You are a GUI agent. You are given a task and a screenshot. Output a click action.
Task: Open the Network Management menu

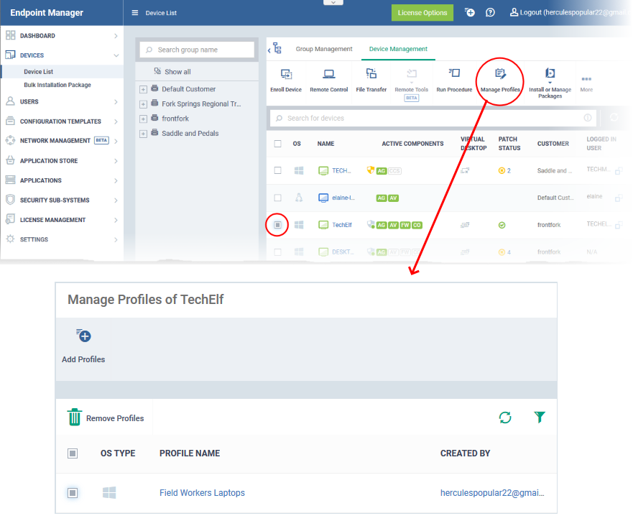pos(61,141)
